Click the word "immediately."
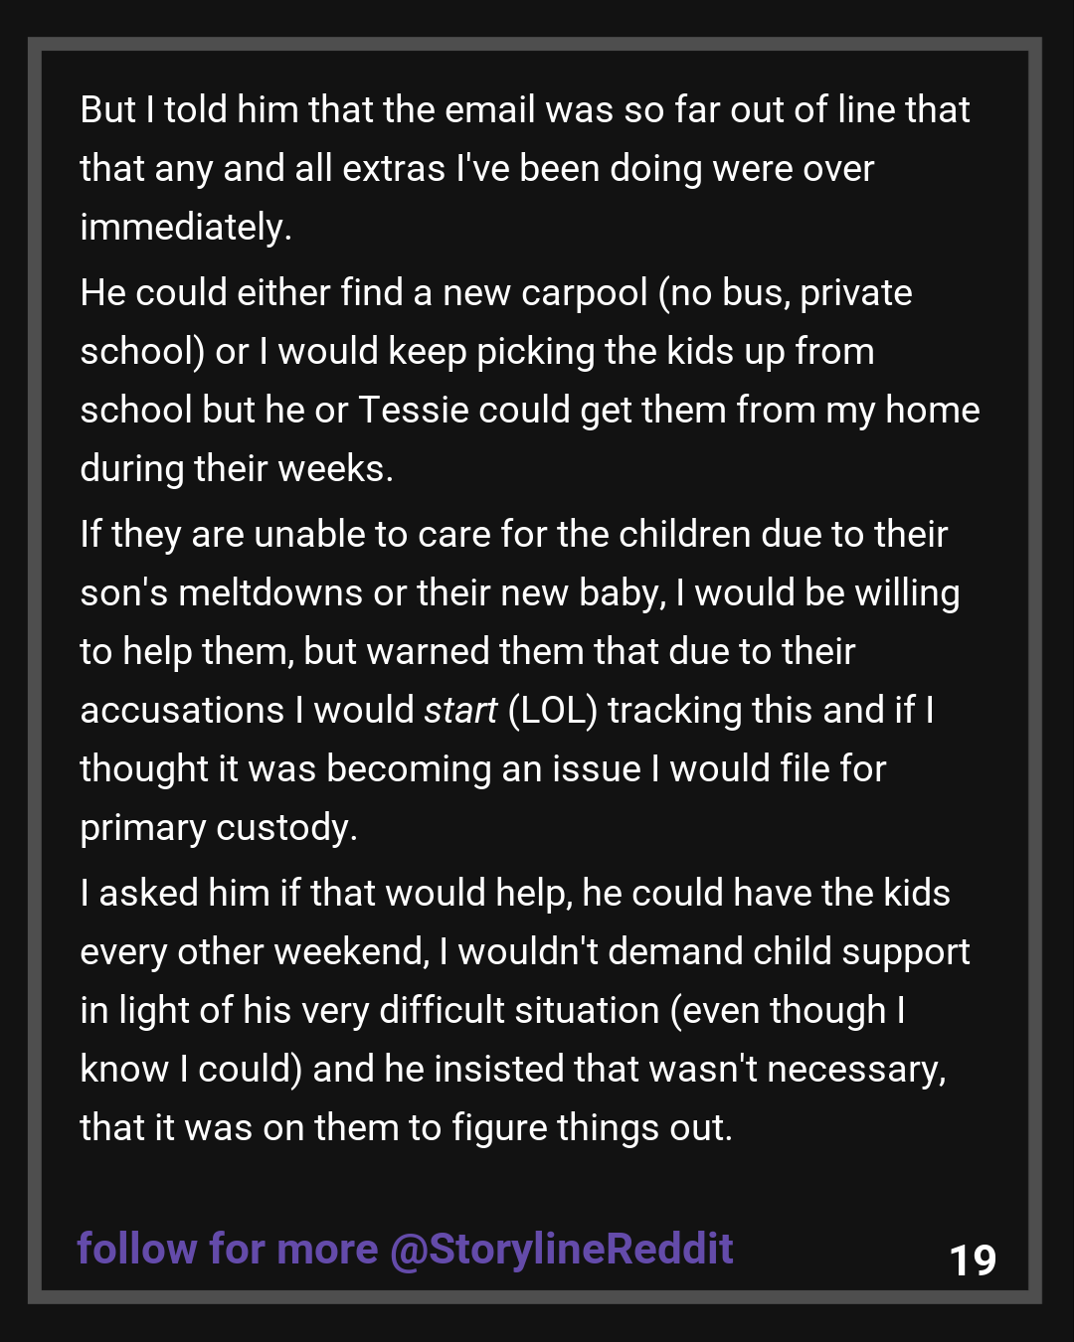The width and height of the screenshot is (1074, 1342). coord(186,227)
